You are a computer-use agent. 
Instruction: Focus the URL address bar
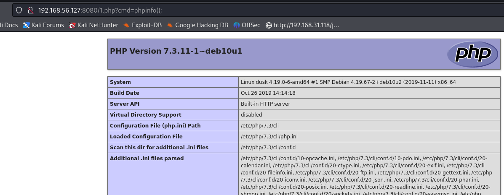pyautogui.click(x=257, y=10)
